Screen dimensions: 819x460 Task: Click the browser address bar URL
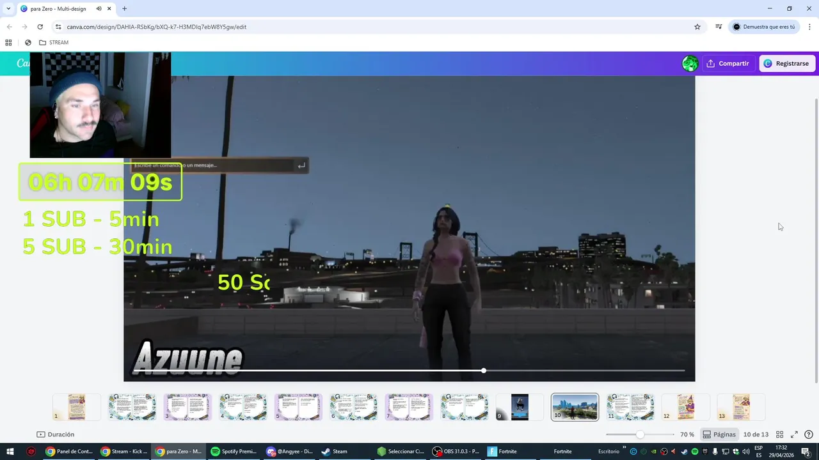coord(156,27)
